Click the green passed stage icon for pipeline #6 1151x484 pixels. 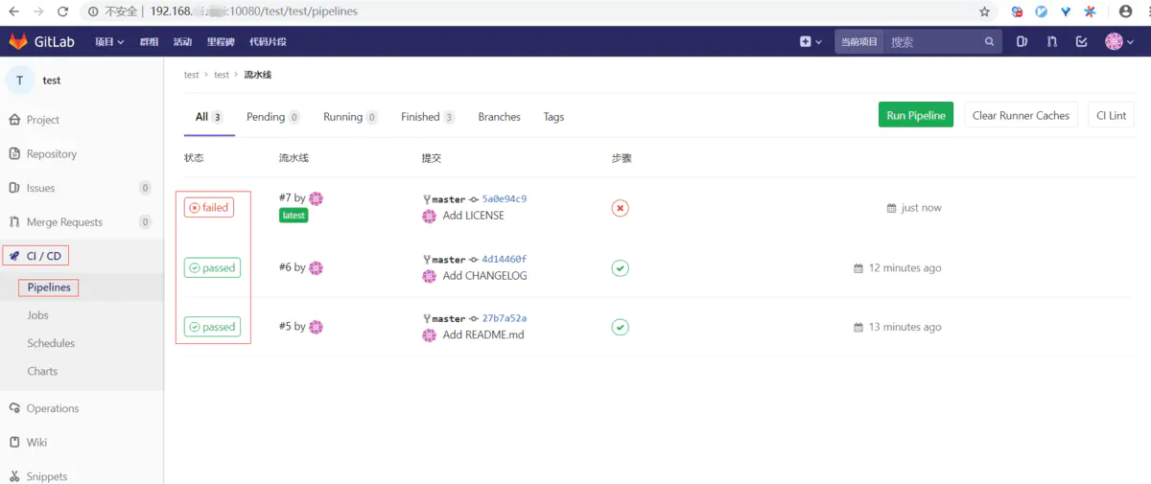pos(621,268)
